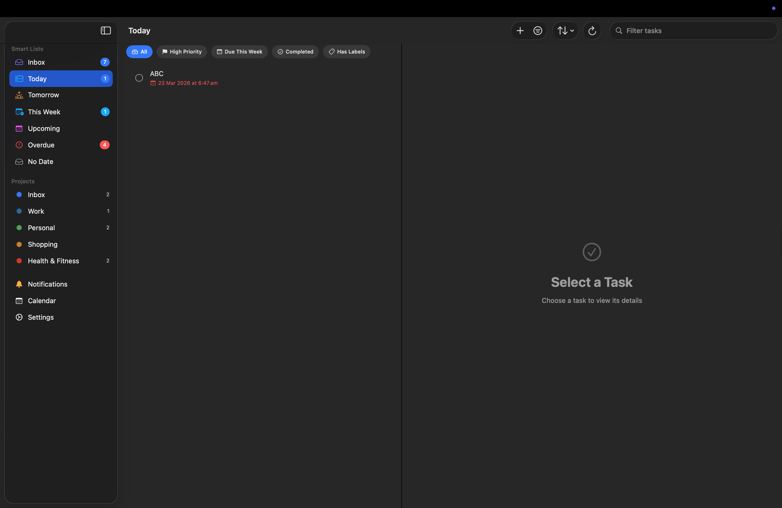Open the sort order dropdown
The image size is (782, 508).
(565, 31)
